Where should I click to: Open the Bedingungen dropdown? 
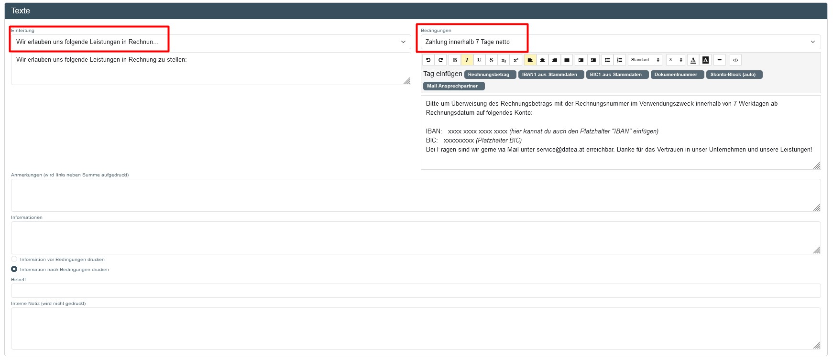pos(620,42)
